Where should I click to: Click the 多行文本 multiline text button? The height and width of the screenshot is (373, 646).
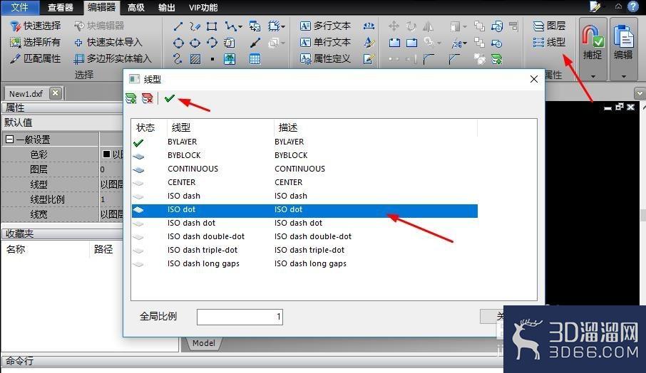pyautogui.click(x=325, y=26)
